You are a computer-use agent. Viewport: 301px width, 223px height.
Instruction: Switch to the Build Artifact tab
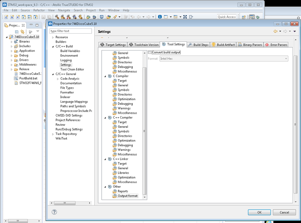click(223, 45)
